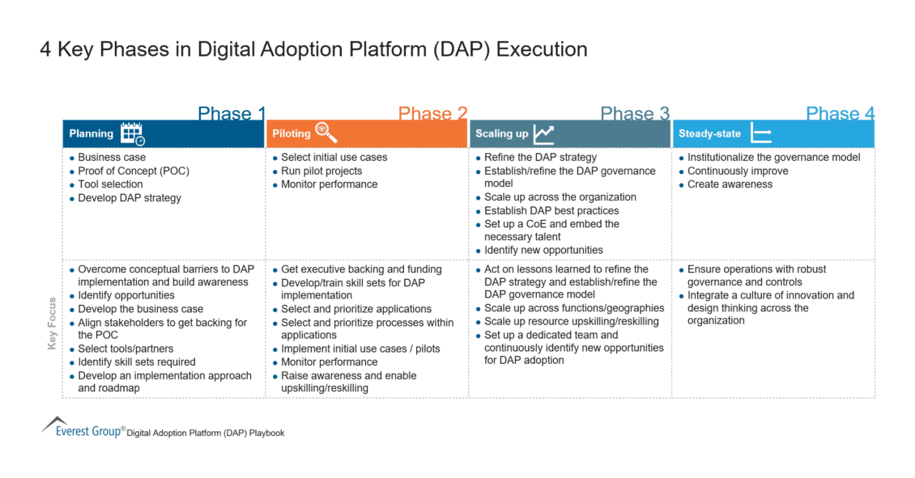The height and width of the screenshot is (478, 915).
Task: Click 'Get executive backing and funding' bullet
Action: [361, 269]
